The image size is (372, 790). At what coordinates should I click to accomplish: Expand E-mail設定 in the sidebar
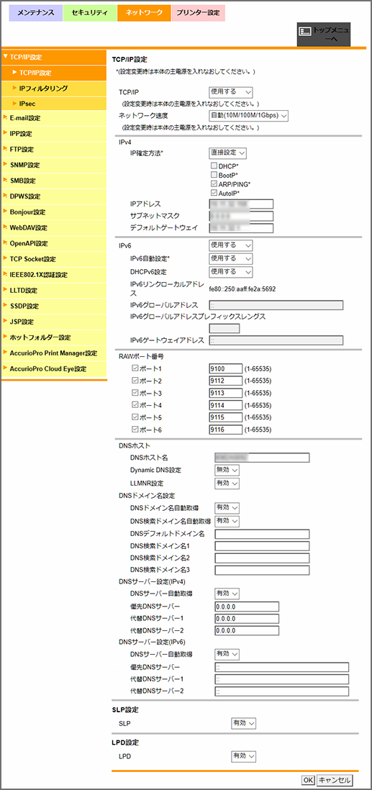[x=54, y=119]
